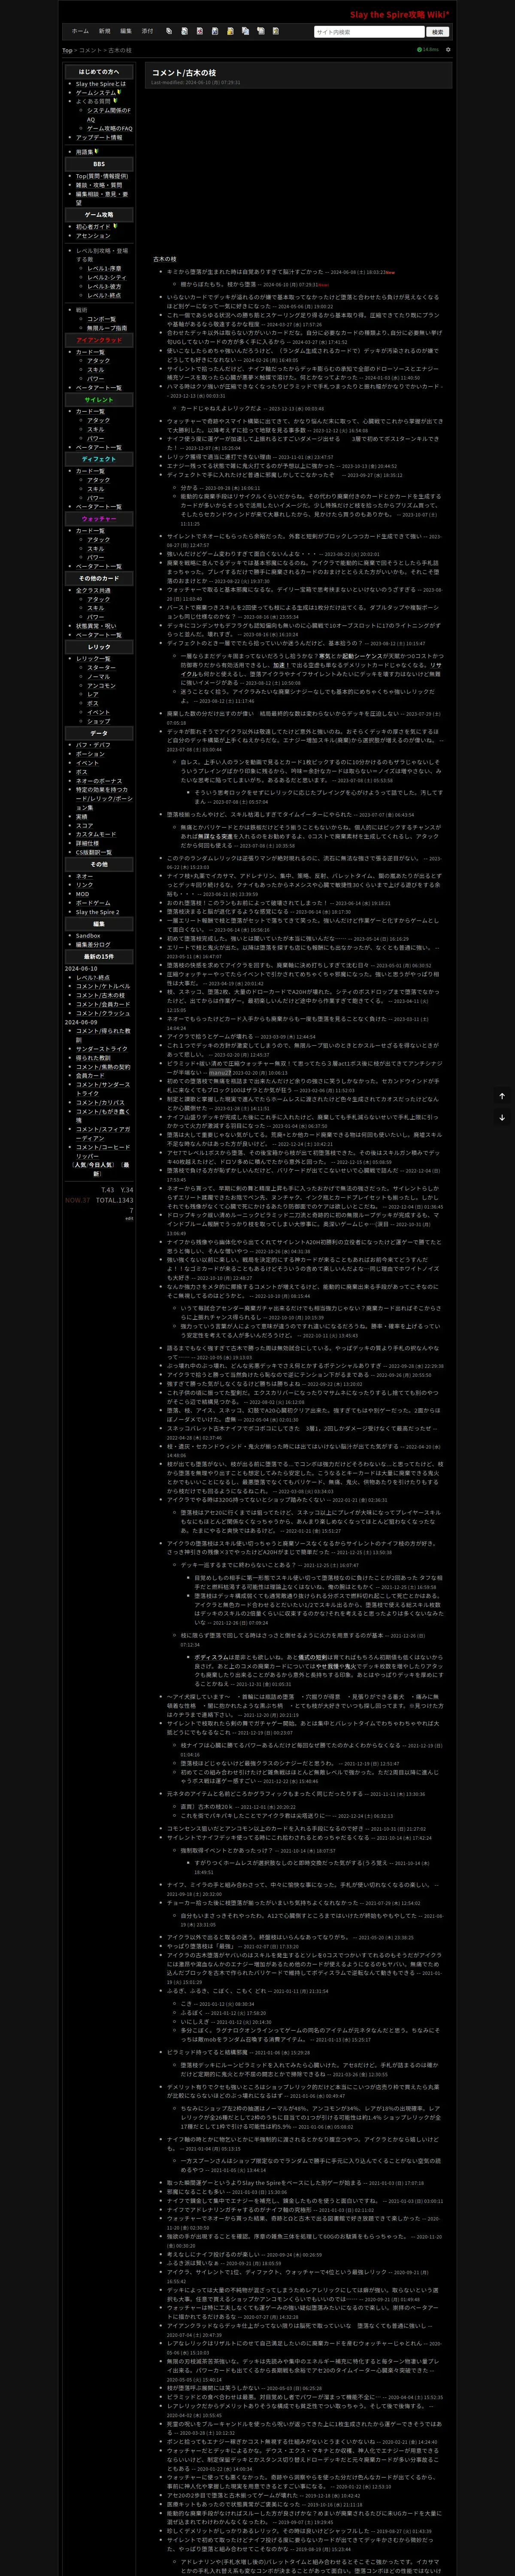
Task: Click the third page icon right of 添付
Action: 200,31
